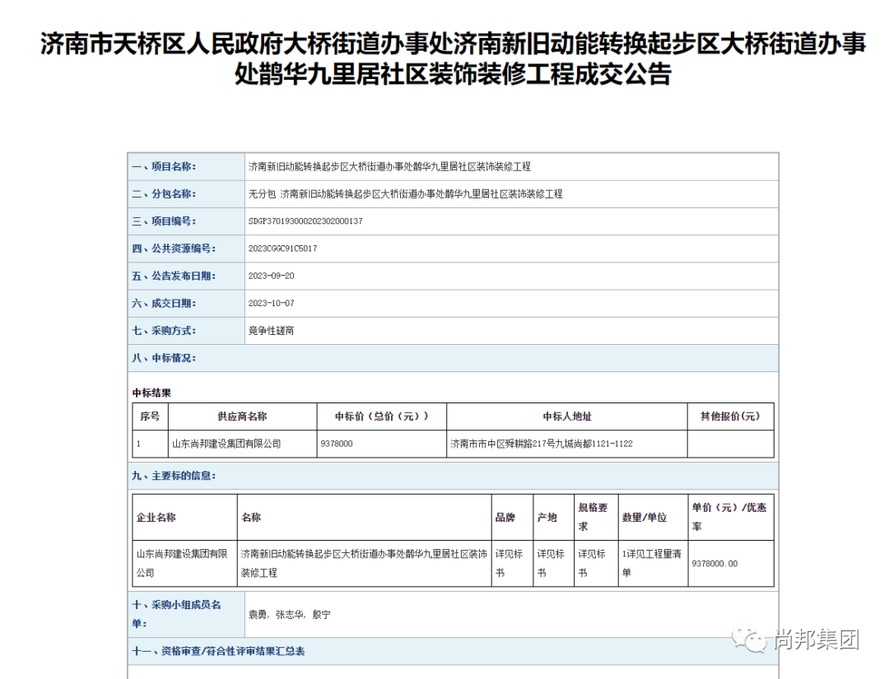The image size is (889, 679).
Task: Click enterprise name cell in subject info table
Action: click(x=185, y=564)
